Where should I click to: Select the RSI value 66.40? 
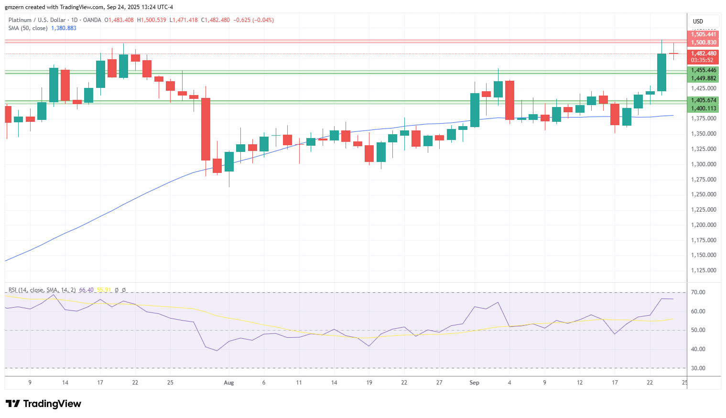tap(86, 290)
